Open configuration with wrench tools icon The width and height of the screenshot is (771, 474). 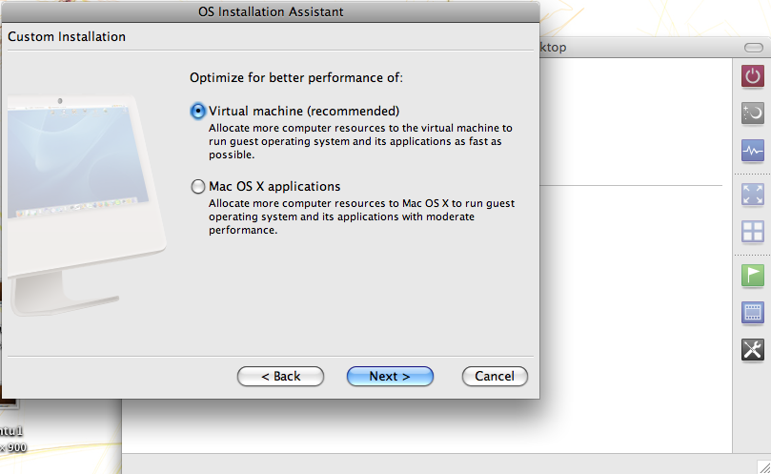(x=752, y=349)
